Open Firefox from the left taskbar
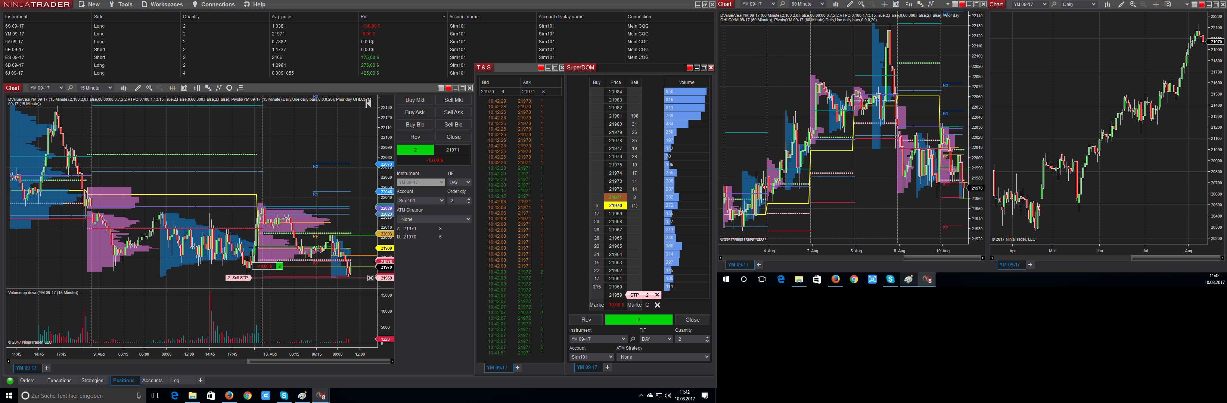This screenshot has width=1227, height=403. (229, 396)
